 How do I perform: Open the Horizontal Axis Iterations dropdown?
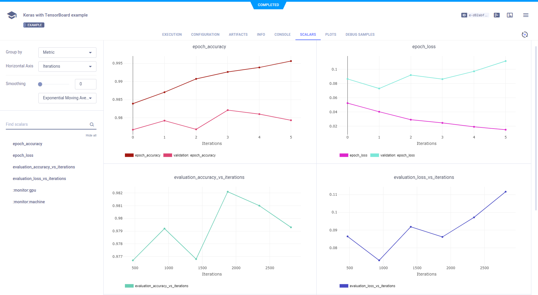coord(67,66)
